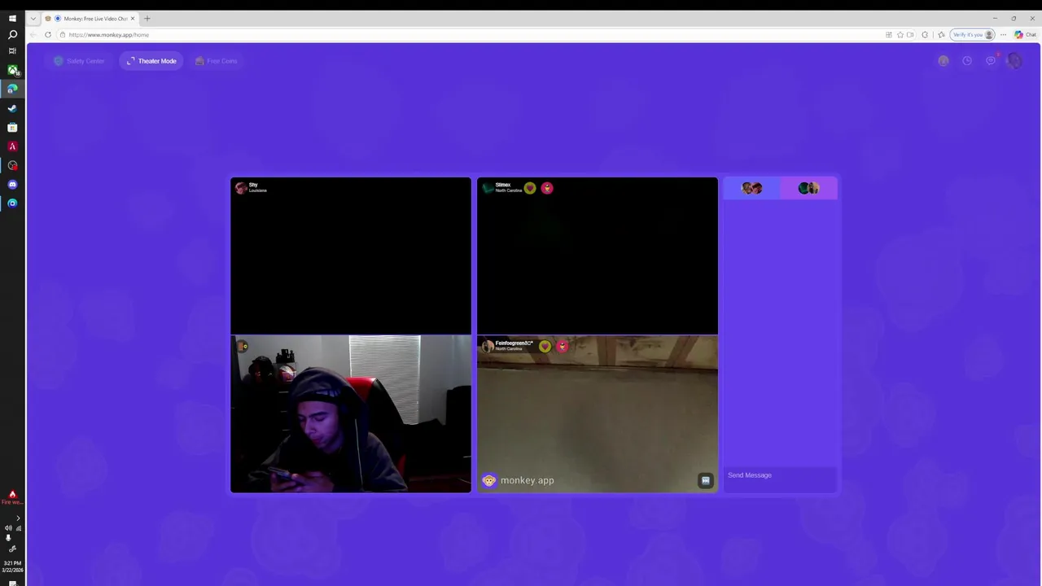This screenshot has width=1042, height=586.
Task: Click the small badge icon on own webcam tile
Action: [x=242, y=346]
